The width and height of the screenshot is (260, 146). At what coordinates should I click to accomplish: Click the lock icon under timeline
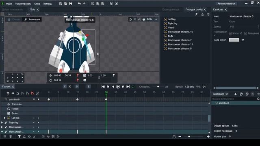tap(24, 137)
